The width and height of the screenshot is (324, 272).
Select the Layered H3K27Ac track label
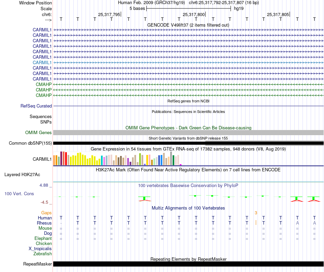22,175
